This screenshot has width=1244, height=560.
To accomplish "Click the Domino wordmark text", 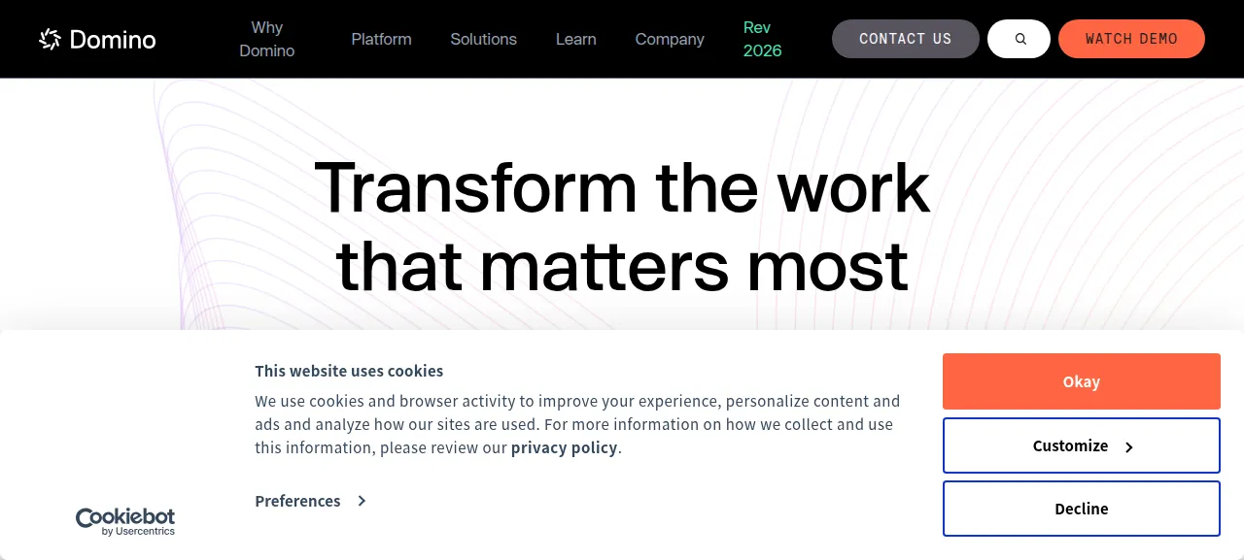I will tap(113, 40).
